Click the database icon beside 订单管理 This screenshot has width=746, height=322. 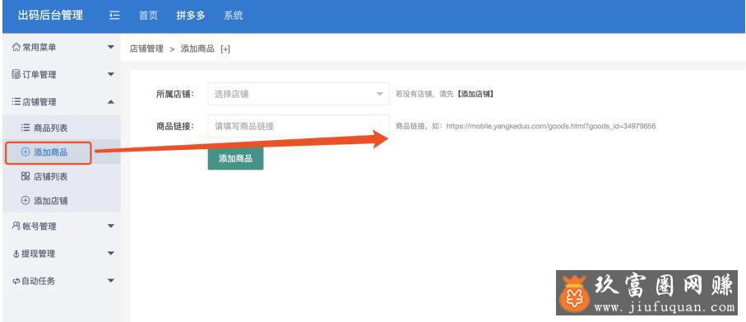pos(16,74)
